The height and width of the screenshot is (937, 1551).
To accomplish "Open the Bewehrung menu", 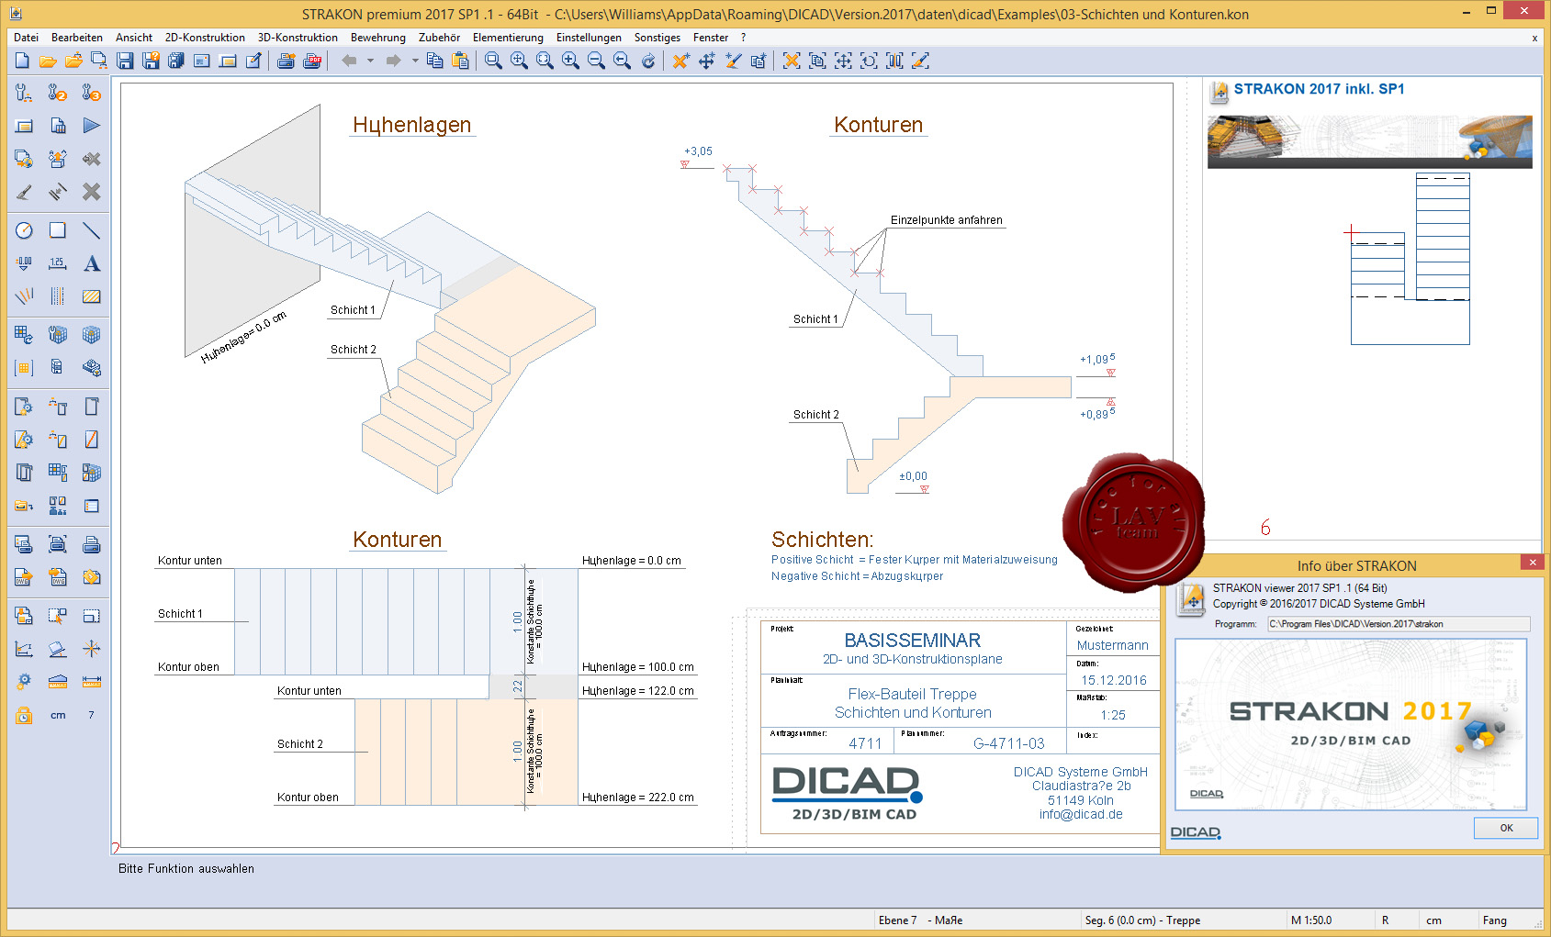I will coord(378,38).
